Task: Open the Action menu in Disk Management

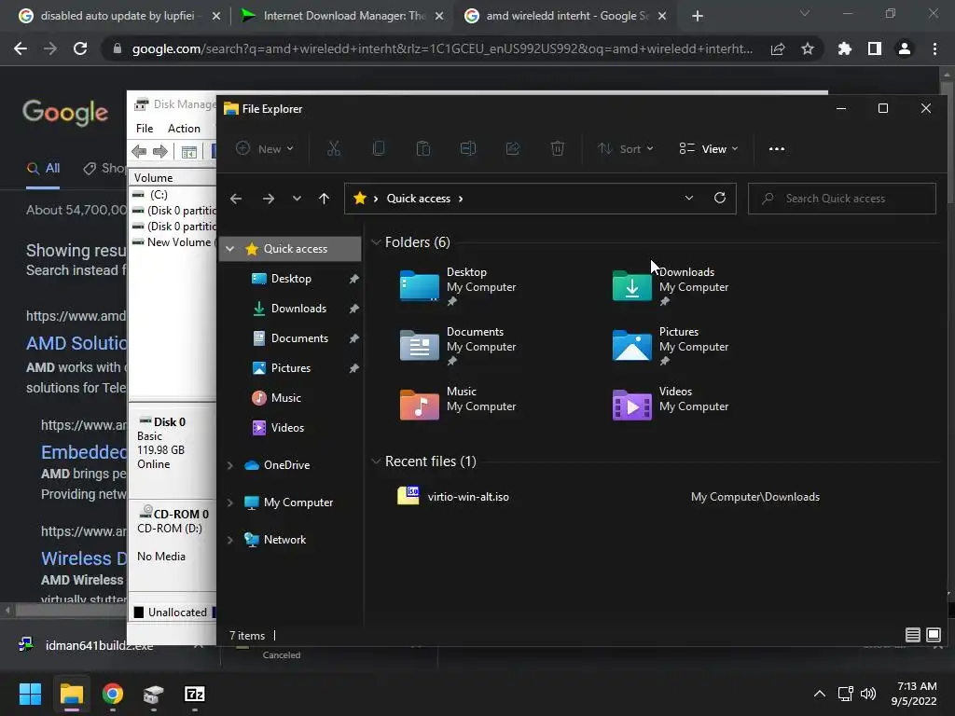Action: [184, 129]
